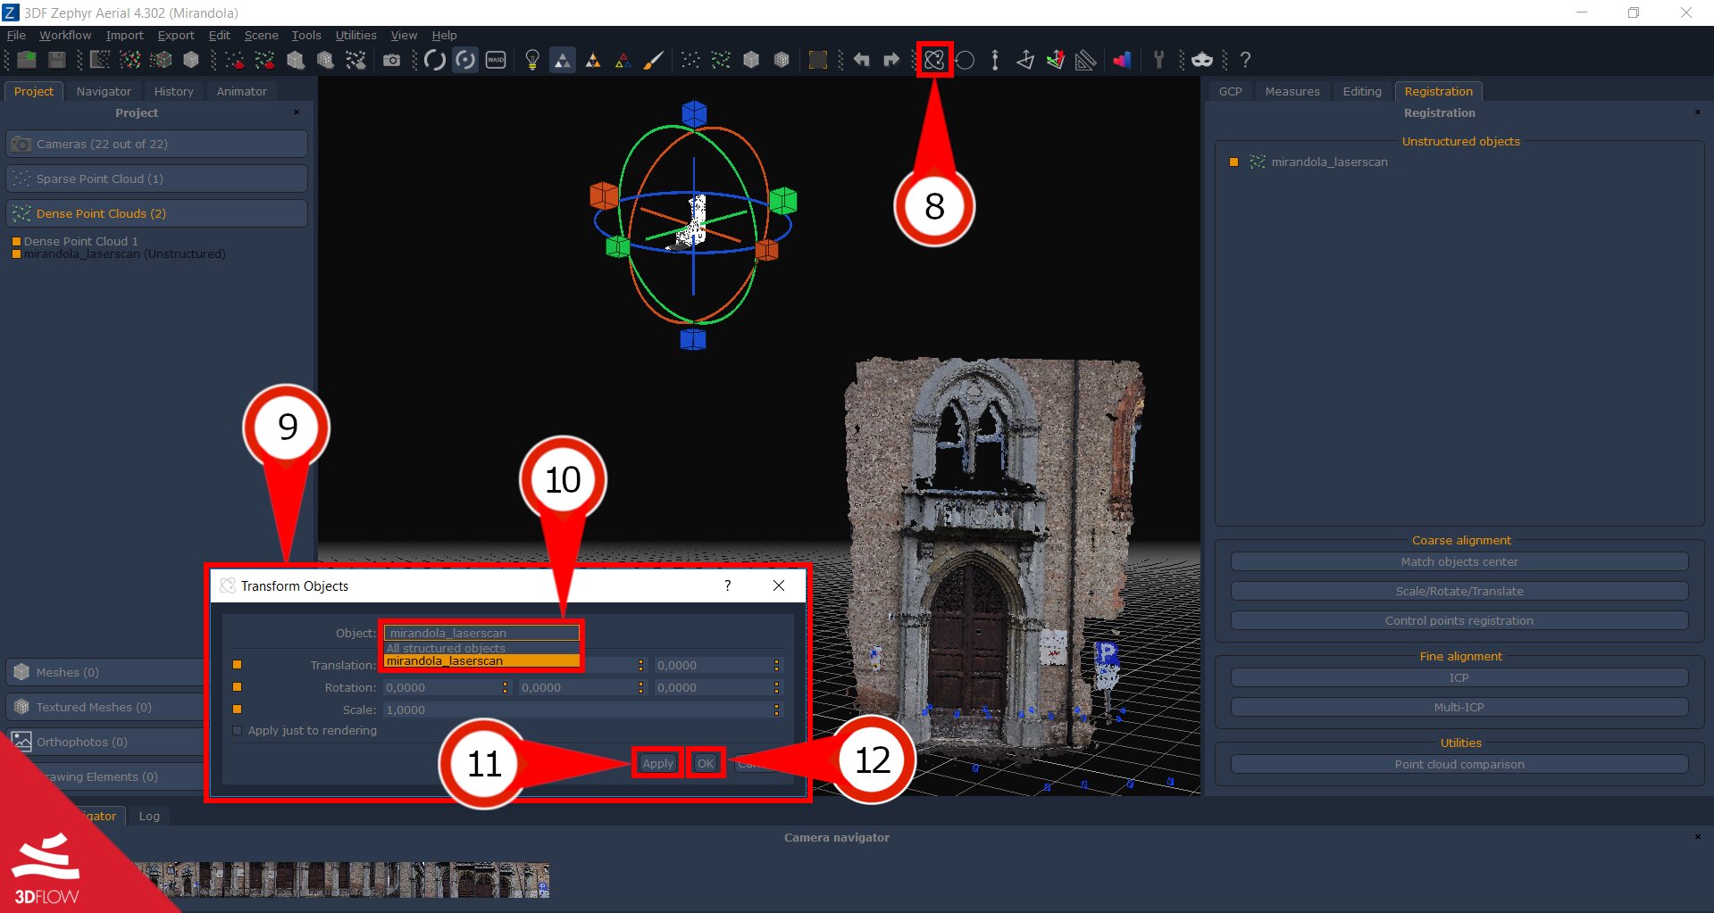Open the Workflow menu

pyautogui.click(x=65, y=35)
